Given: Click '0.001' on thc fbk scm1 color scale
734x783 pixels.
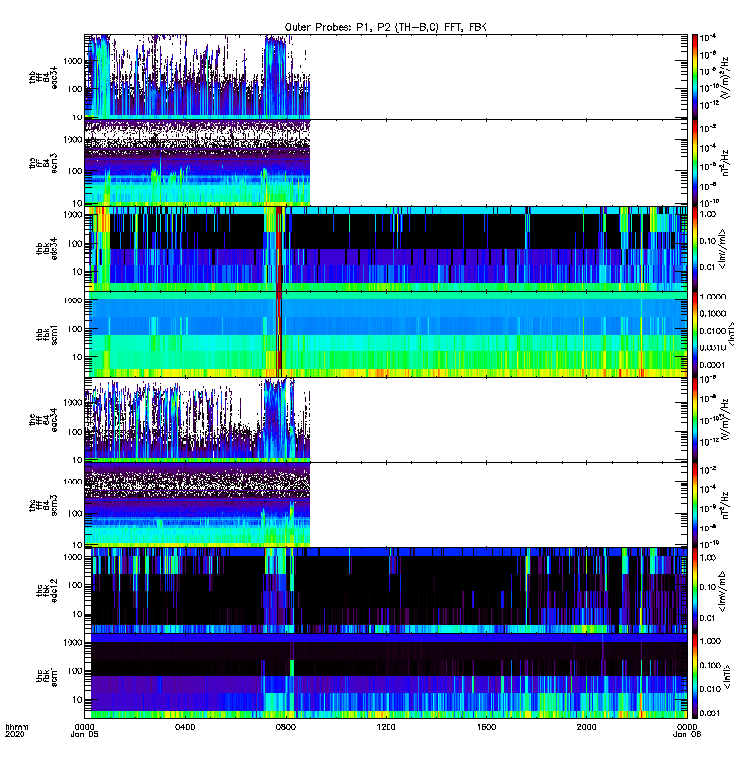Looking at the screenshot, I should pos(711,713).
